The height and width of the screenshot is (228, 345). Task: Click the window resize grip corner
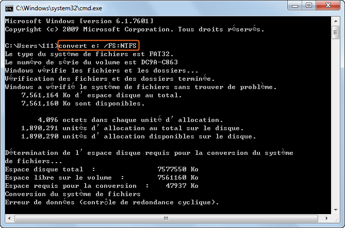336,219
